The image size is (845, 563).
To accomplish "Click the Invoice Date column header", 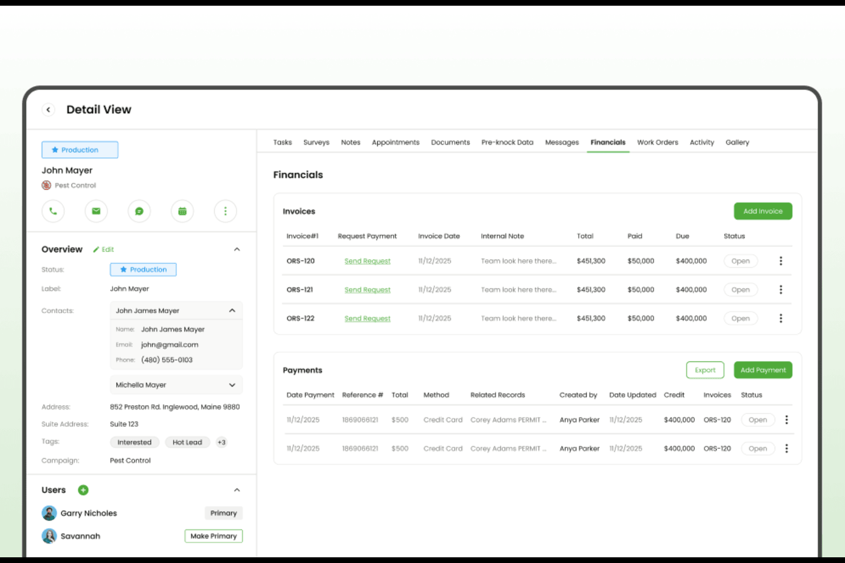I will 438,236.
